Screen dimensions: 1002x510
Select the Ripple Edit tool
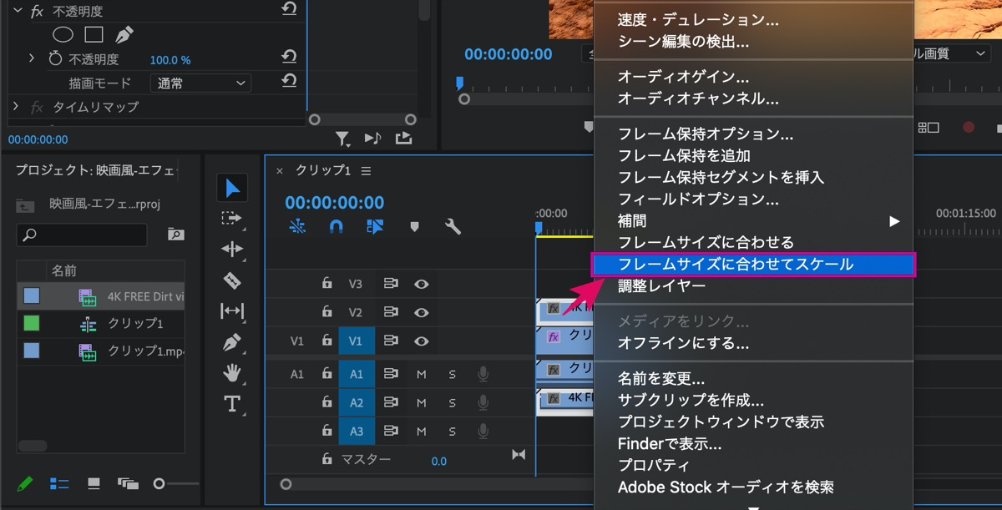point(231,249)
